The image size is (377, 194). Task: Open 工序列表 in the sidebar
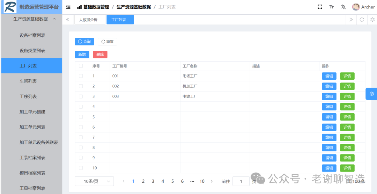[x=32, y=96]
